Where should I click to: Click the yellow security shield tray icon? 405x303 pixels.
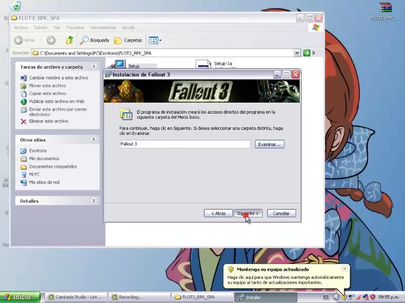click(344, 297)
